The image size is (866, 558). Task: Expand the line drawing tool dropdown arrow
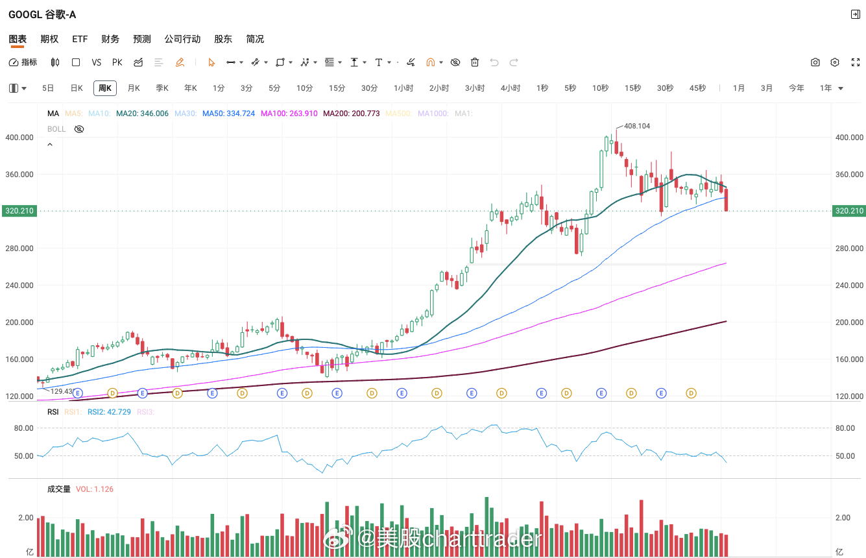241,62
